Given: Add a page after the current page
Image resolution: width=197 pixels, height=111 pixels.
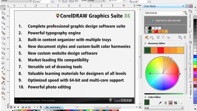Looking at the screenshot, I should 41,107.
